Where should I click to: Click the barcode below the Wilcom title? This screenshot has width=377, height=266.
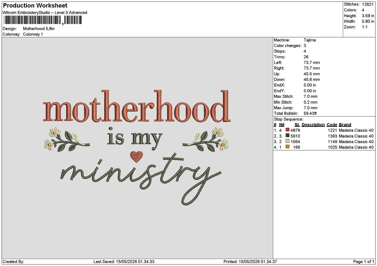43,20
